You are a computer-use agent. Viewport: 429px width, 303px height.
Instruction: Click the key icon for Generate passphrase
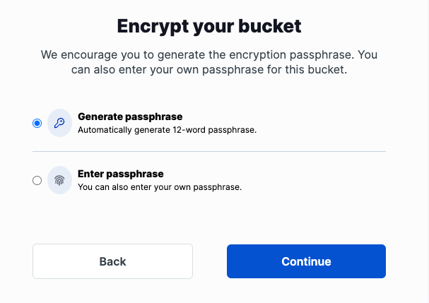pyautogui.click(x=59, y=123)
